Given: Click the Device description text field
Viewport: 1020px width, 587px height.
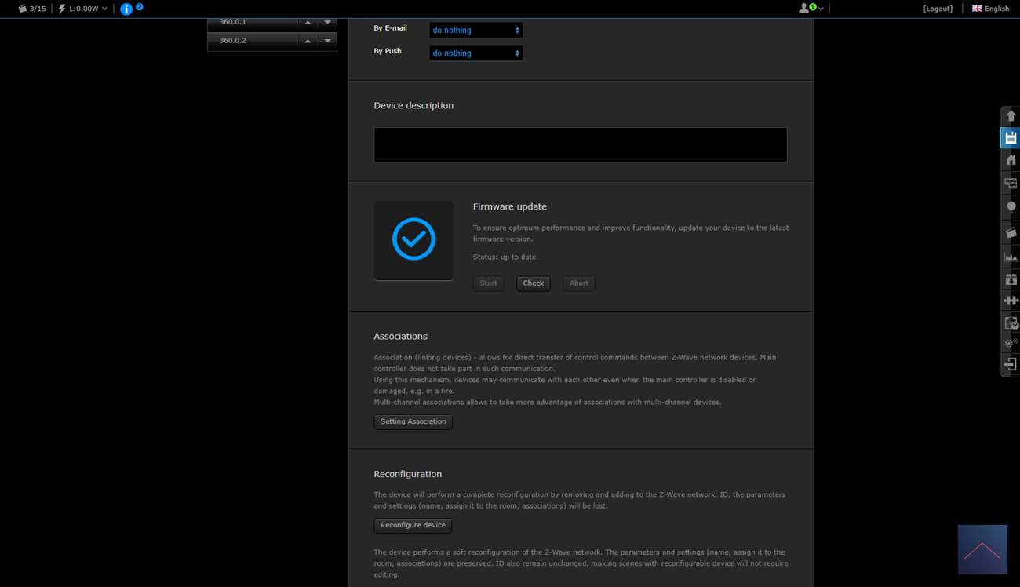Looking at the screenshot, I should tap(580, 145).
